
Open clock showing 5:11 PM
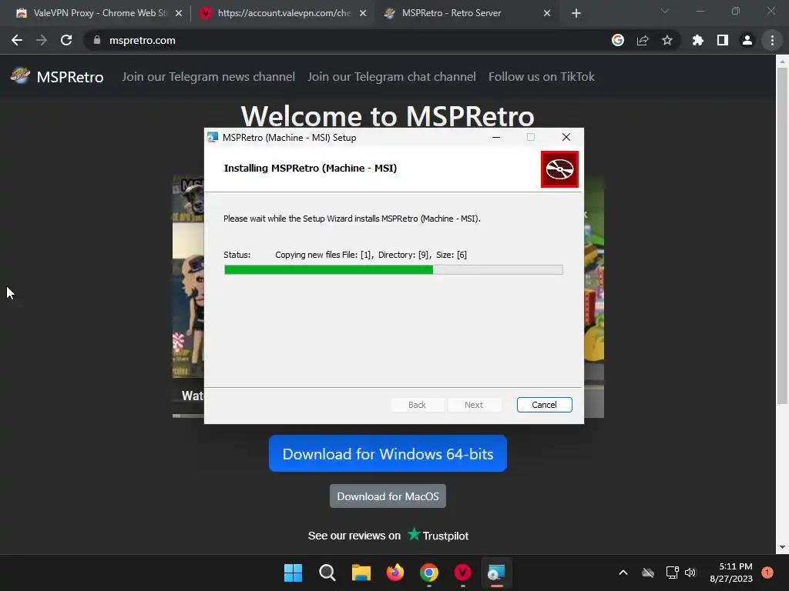[731, 573]
